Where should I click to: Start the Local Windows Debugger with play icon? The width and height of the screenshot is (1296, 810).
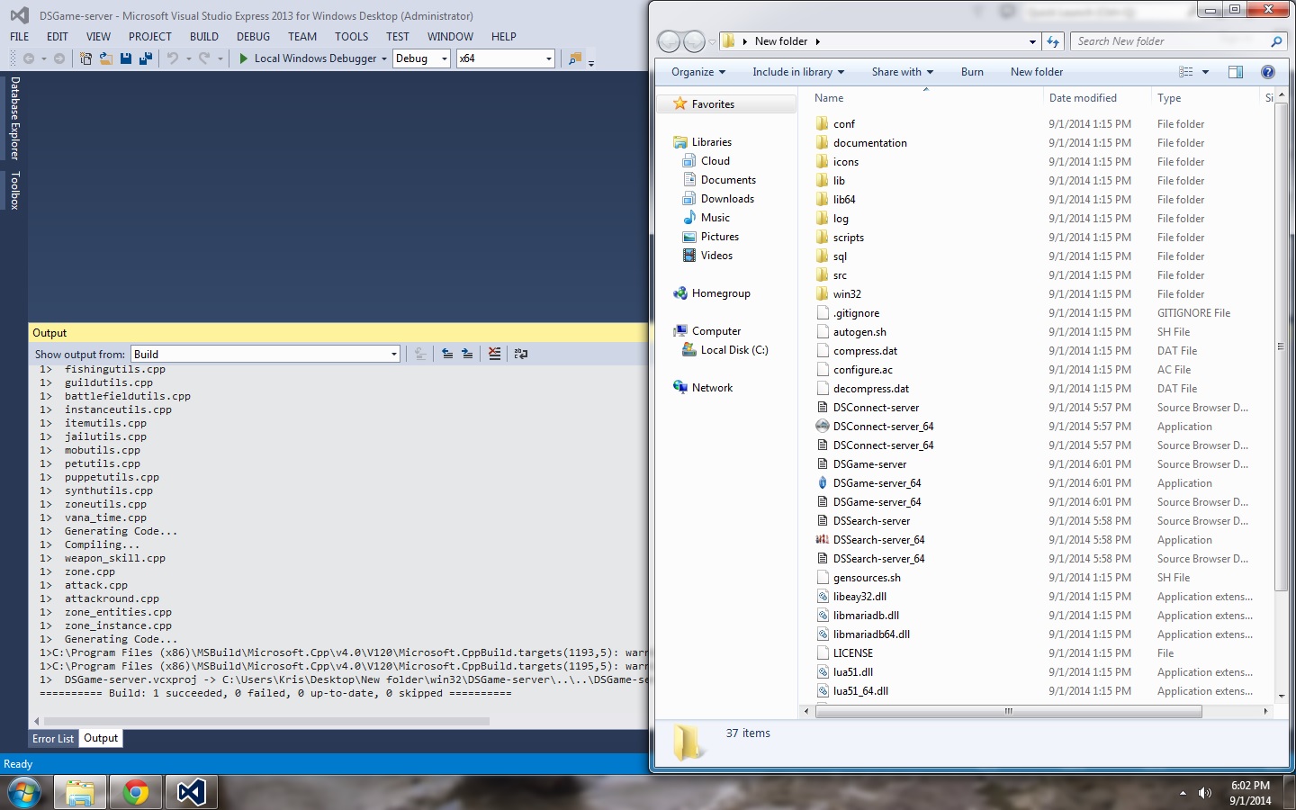(x=244, y=58)
